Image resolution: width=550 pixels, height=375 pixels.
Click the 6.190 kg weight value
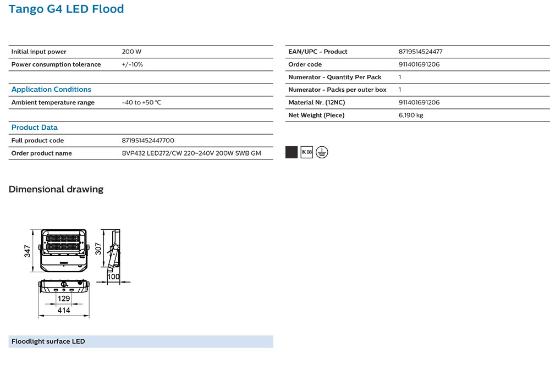[x=411, y=115]
